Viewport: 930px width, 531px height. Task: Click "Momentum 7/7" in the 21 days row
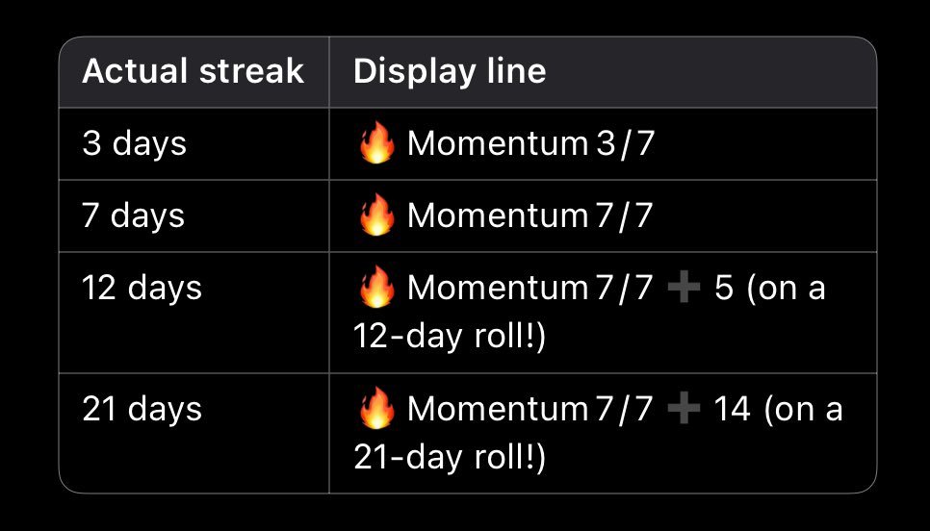coord(530,409)
